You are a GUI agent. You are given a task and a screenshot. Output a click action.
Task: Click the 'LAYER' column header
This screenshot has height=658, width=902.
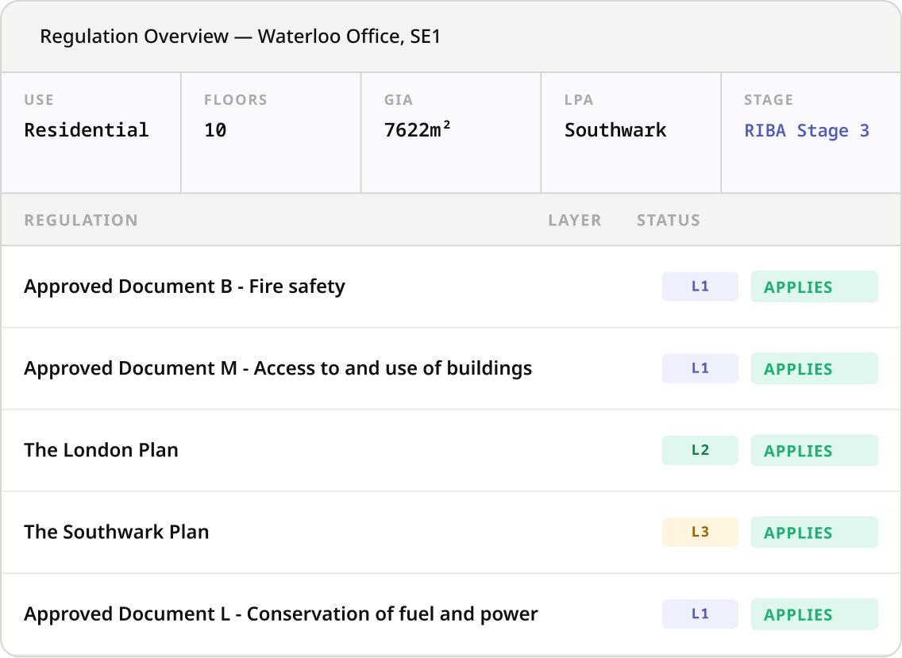[x=575, y=221]
